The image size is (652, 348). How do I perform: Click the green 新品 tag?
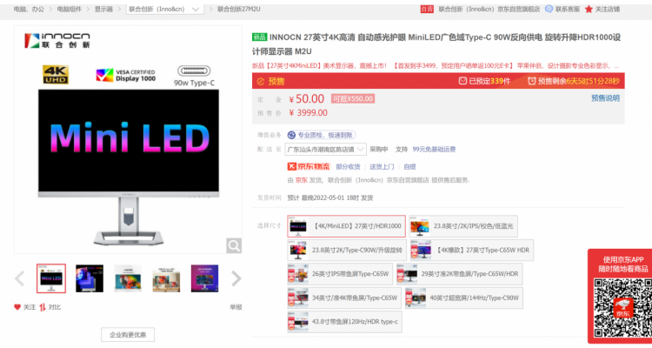pos(259,37)
